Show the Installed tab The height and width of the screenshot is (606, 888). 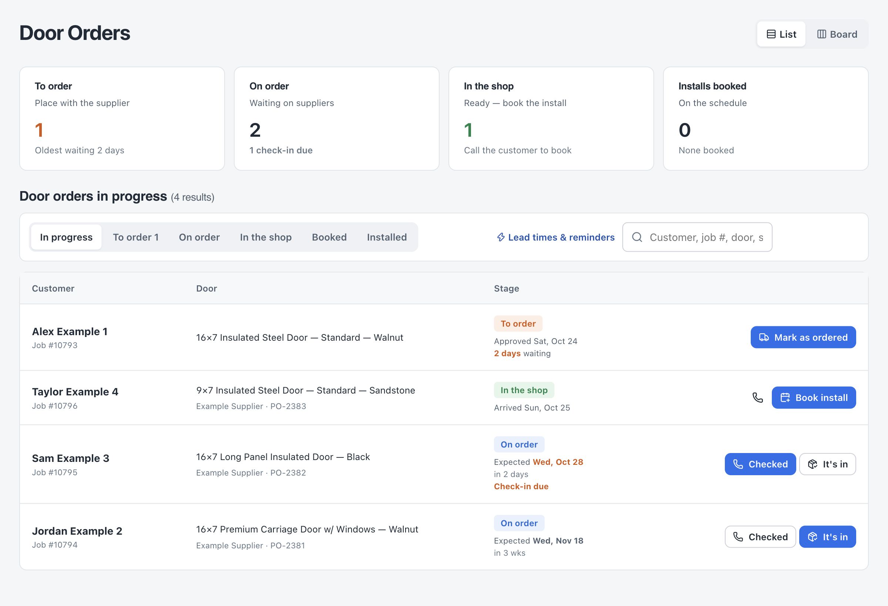pos(387,237)
